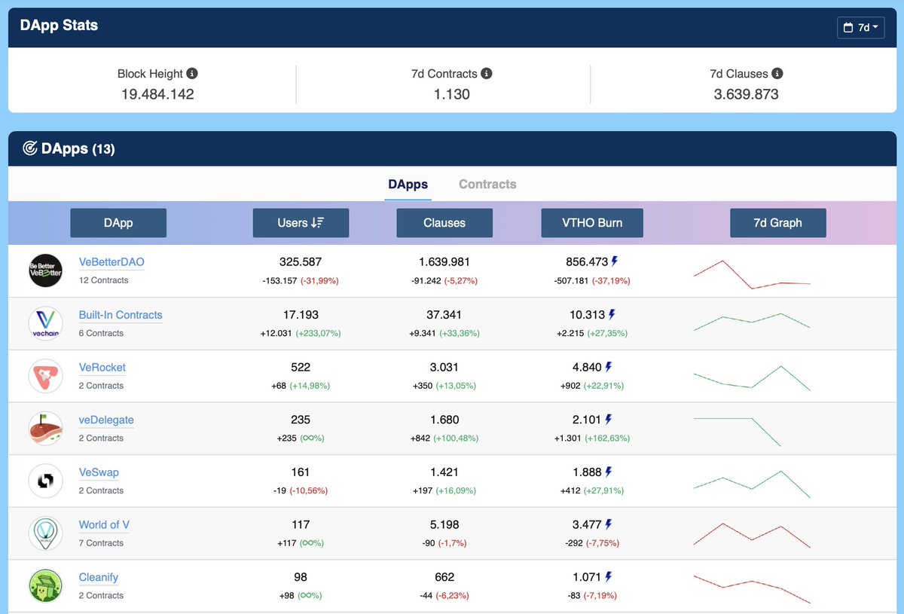This screenshot has width=904, height=614.
Task: Click the lightning icon beside 856.473
Action: pyautogui.click(x=615, y=261)
